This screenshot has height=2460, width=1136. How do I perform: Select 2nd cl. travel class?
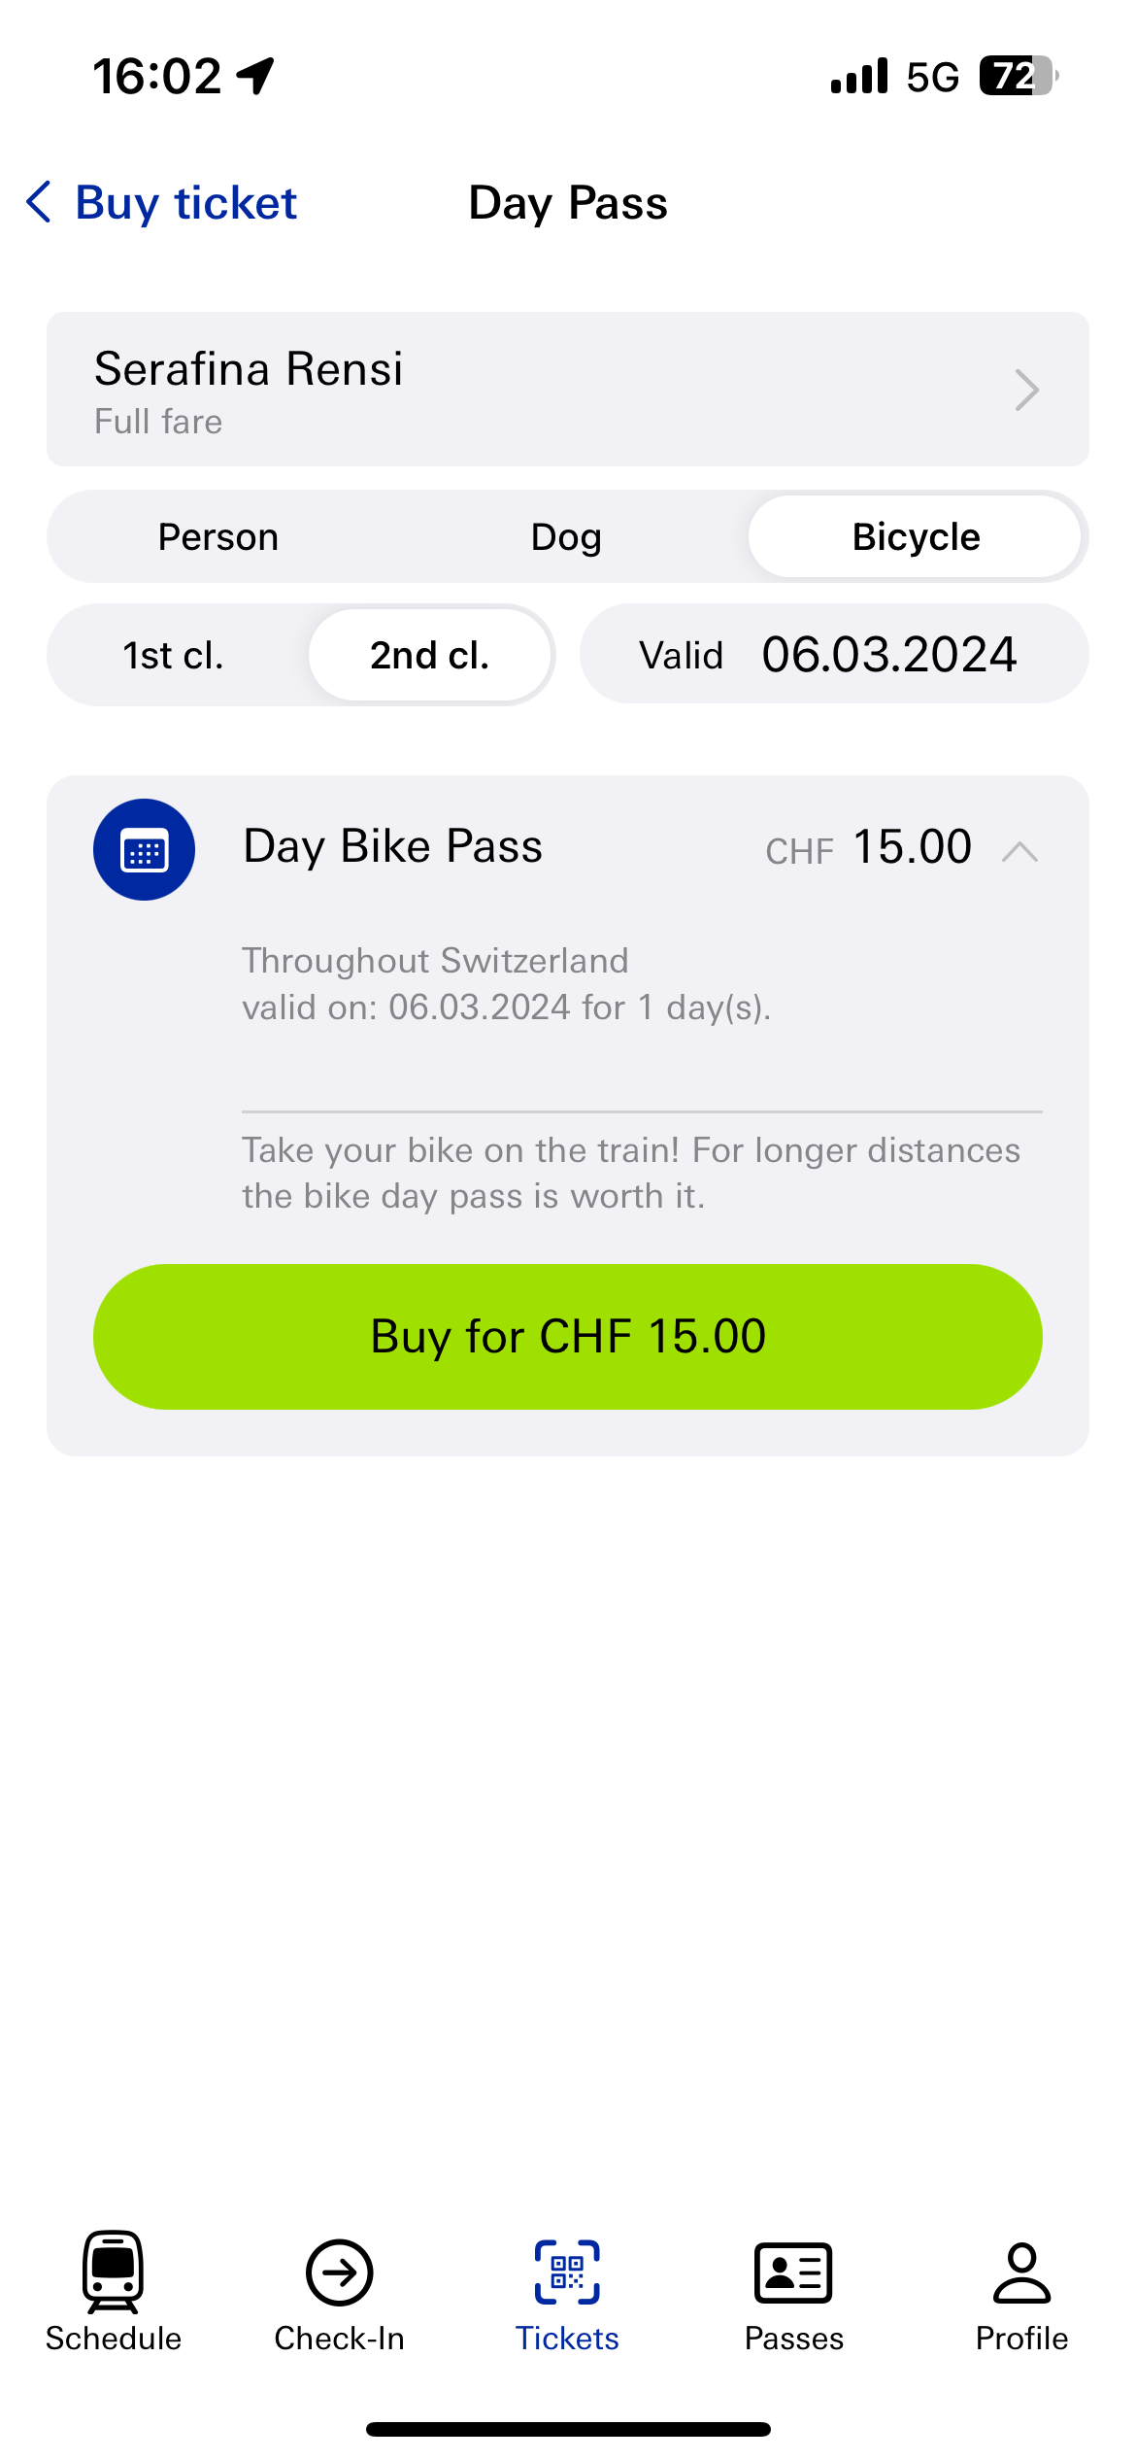429,655
